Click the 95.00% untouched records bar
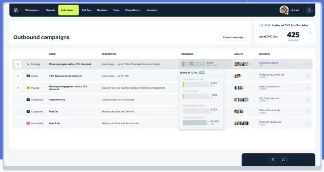 (x=196, y=123)
